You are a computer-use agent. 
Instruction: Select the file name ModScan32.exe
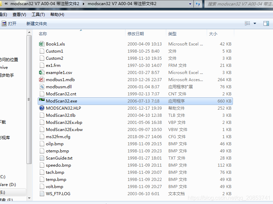[62, 101]
